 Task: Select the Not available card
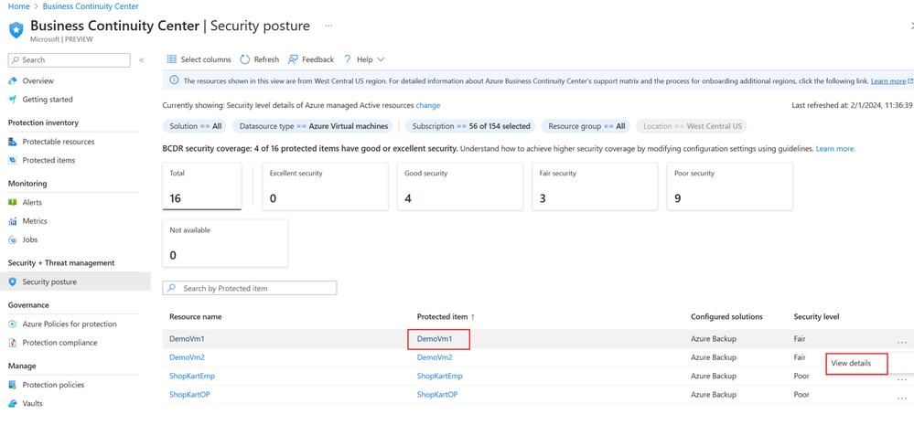(225, 243)
